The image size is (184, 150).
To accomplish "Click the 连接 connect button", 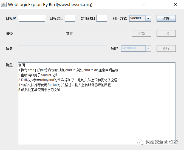I will tap(166, 18).
